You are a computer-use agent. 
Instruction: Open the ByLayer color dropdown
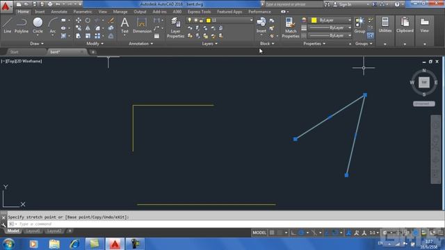[x=350, y=20]
